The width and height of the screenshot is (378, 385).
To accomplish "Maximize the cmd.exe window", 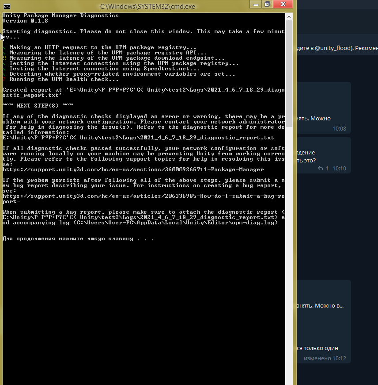I will click(x=267, y=4).
